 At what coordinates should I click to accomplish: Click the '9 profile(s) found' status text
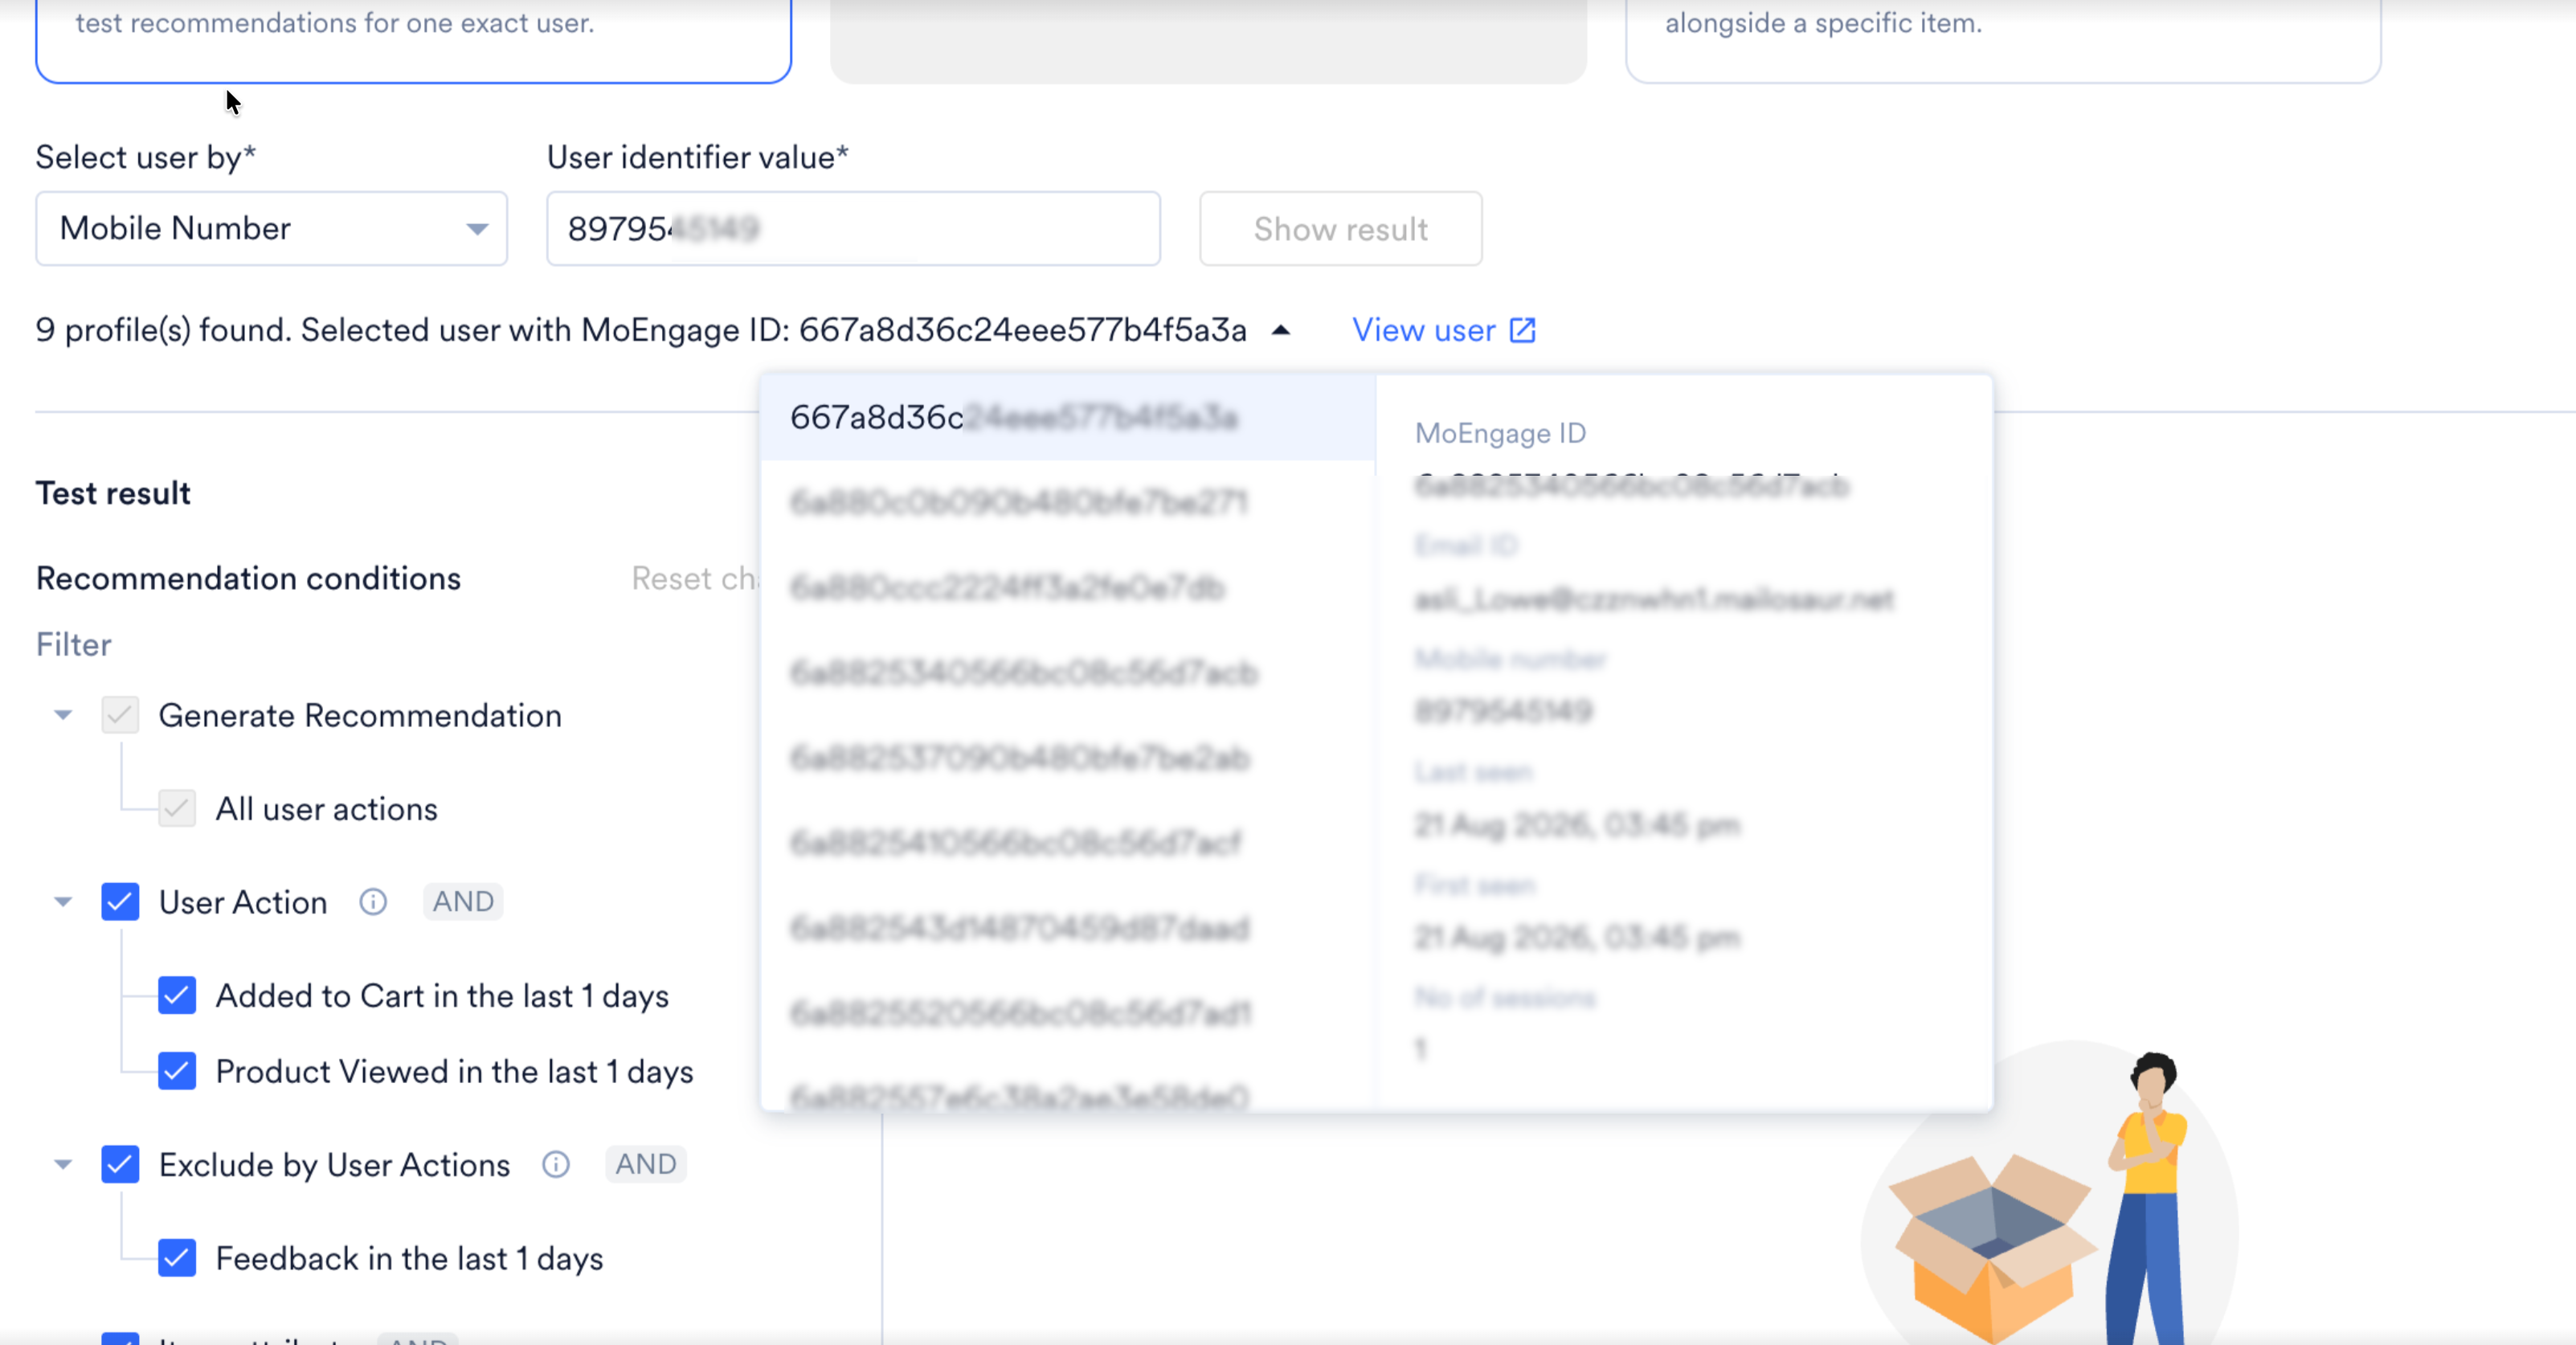pyautogui.click(x=164, y=330)
